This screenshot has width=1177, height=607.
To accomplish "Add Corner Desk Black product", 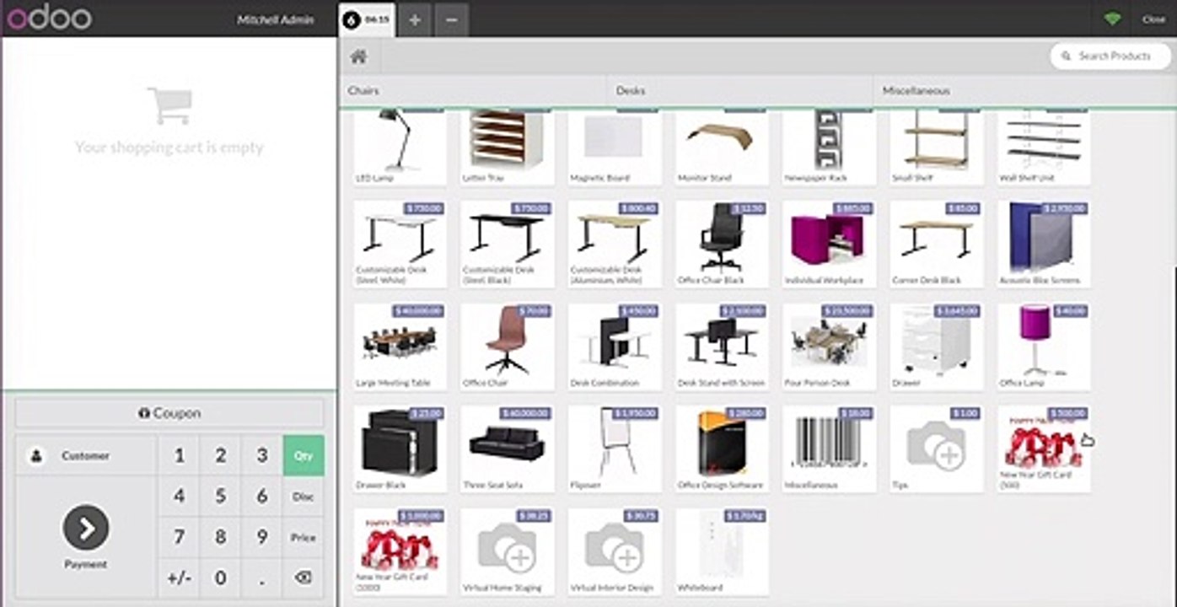I will point(937,244).
